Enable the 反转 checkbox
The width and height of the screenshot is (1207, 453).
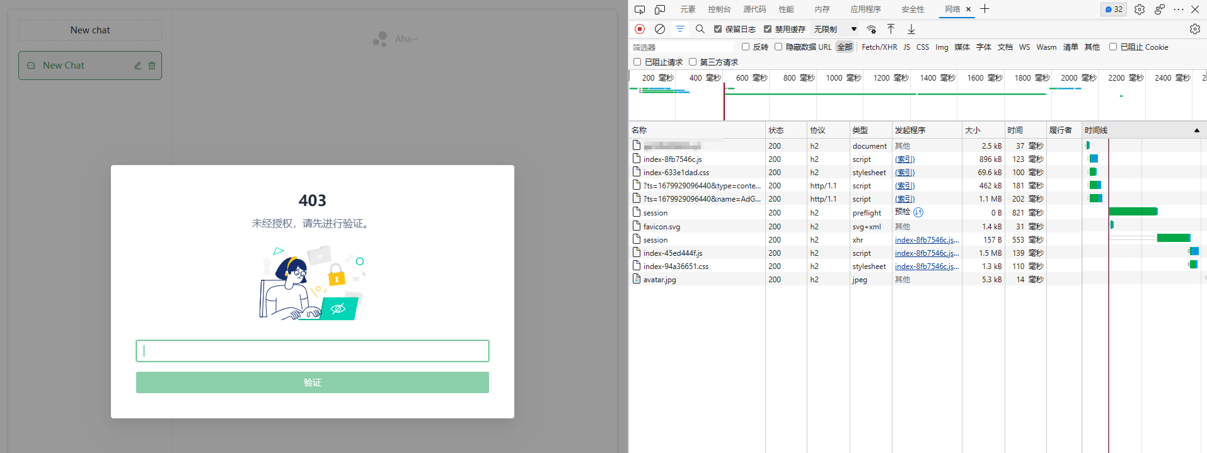pyautogui.click(x=746, y=47)
